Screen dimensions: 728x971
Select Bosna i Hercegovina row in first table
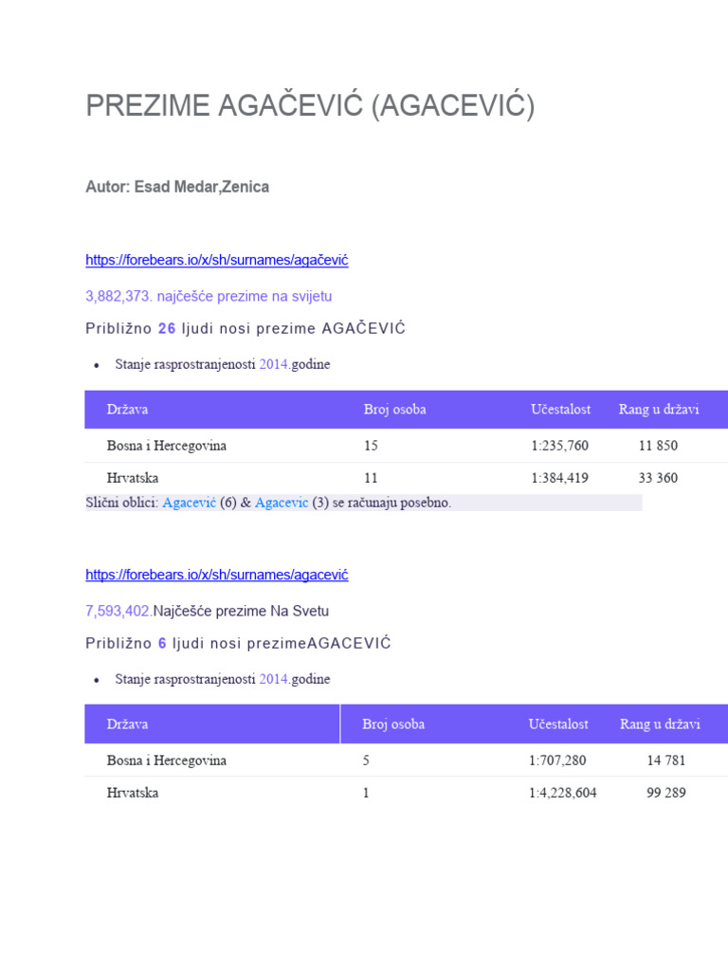pyautogui.click(x=167, y=446)
